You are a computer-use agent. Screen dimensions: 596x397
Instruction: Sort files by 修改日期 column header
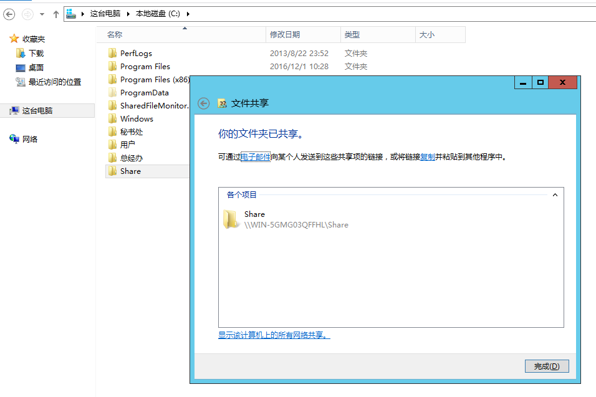285,35
